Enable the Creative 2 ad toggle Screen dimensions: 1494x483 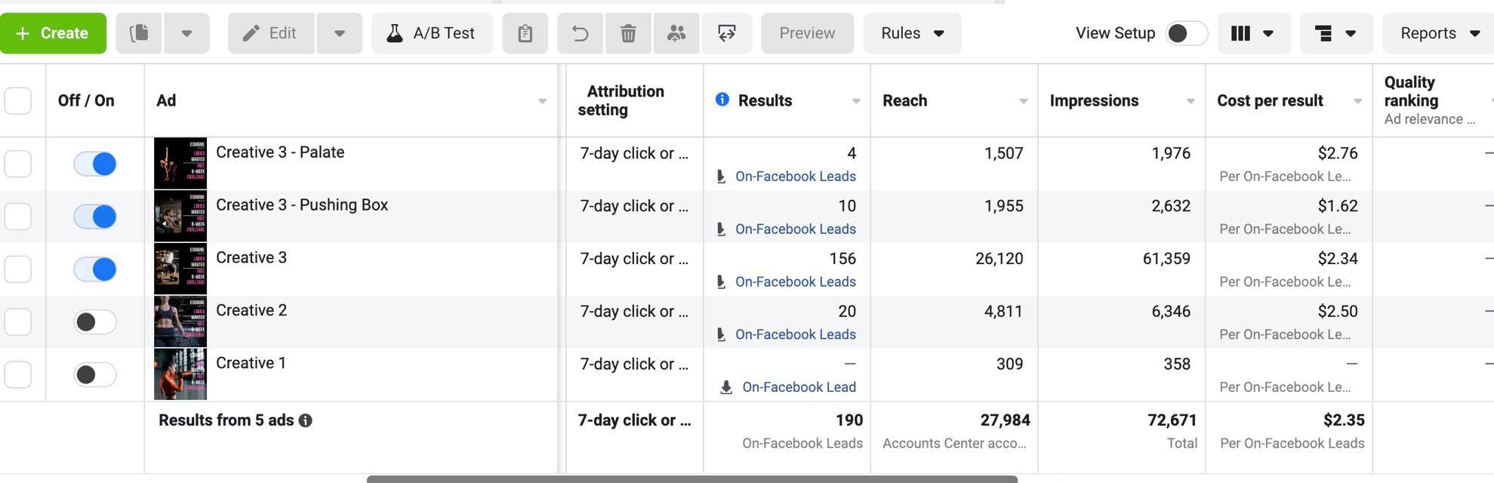click(95, 322)
